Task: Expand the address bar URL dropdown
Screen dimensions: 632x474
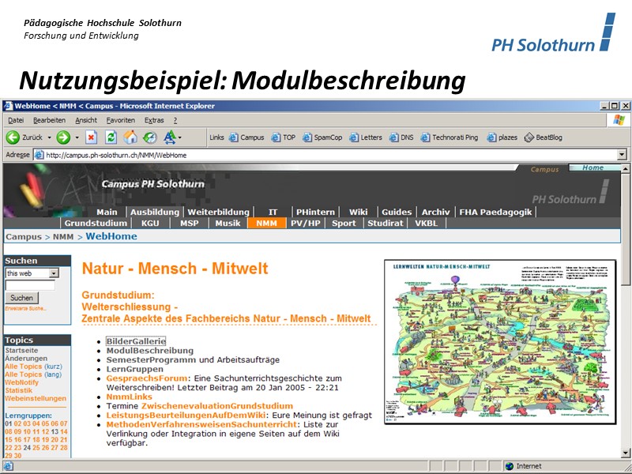Action: tap(622, 155)
